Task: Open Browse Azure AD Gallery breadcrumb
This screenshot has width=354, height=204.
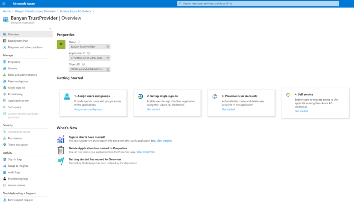Action: 76,11
